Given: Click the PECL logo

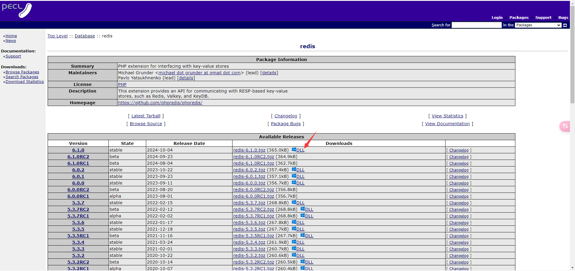Looking at the screenshot, I should pyautogui.click(x=17, y=10).
